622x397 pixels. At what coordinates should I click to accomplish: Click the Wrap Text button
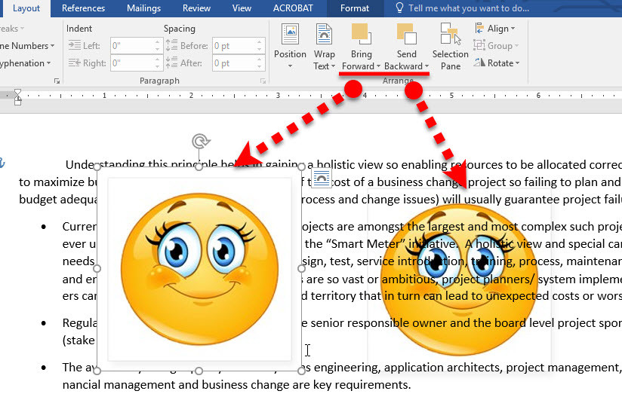[324, 46]
